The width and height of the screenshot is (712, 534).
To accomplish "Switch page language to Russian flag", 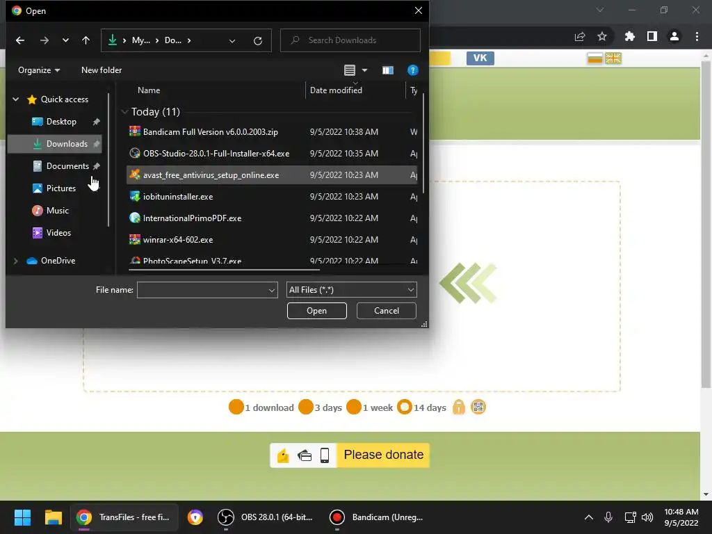I will (x=595, y=58).
